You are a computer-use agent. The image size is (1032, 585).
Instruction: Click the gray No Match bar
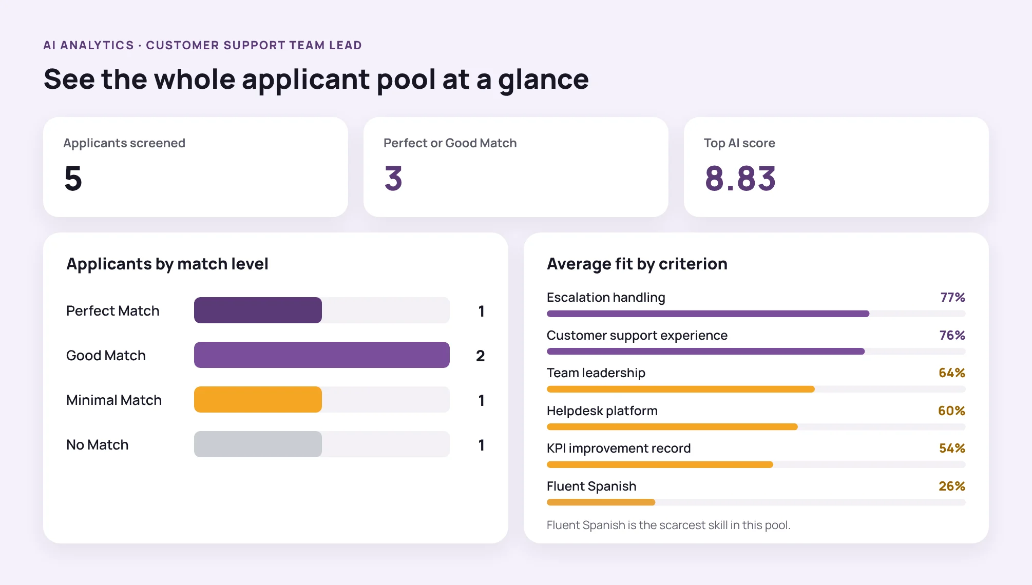(258, 444)
